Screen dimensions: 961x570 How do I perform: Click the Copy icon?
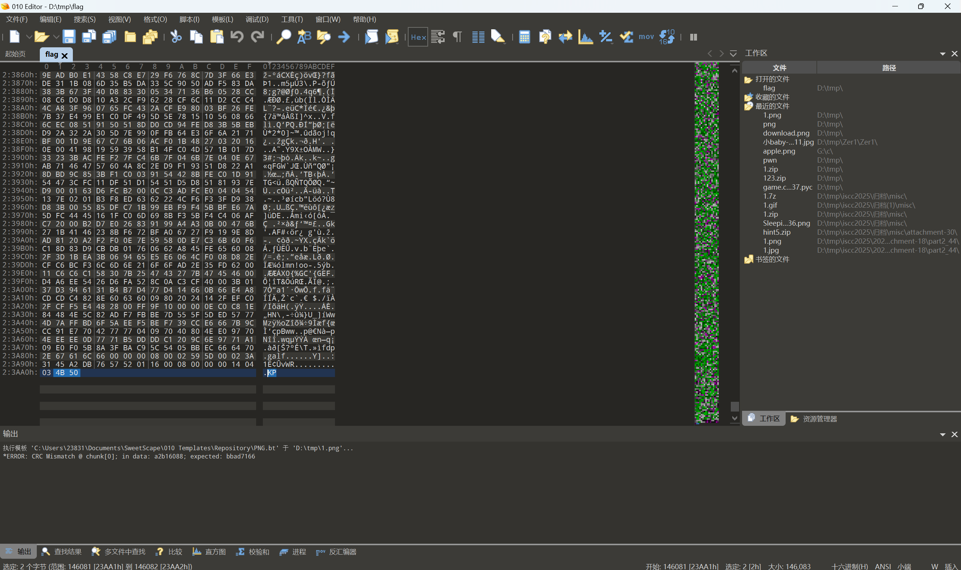[x=197, y=37]
